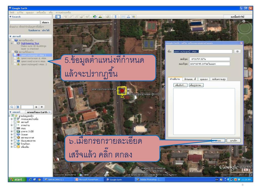The height and width of the screenshot is (194, 259).
Task: Click the places panel transparency button
Action: (17, 107)
